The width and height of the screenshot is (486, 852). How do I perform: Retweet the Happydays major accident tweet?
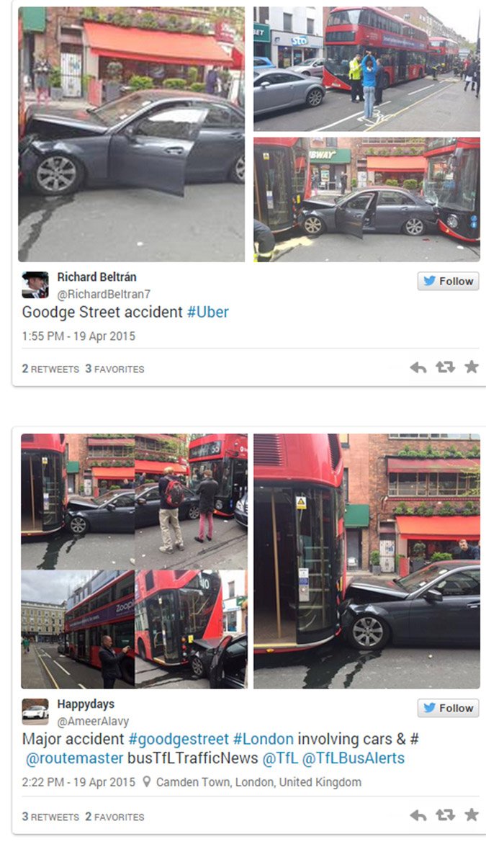tap(445, 815)
